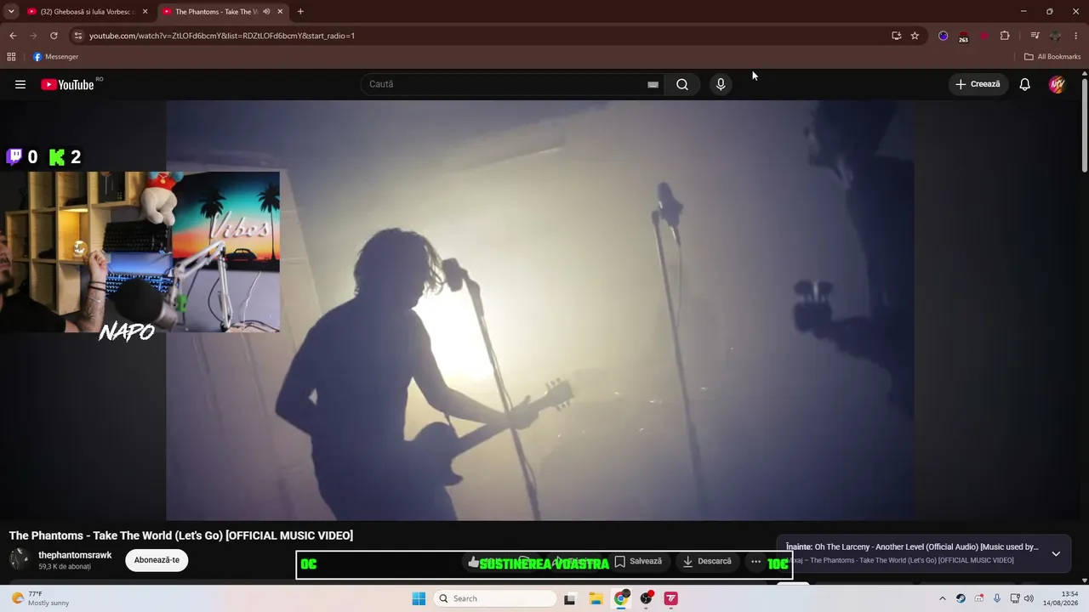Viewport: 1089px width, 612px height.
Task: Open File Explorer from the taskbar
Action: tap(596, 598)
